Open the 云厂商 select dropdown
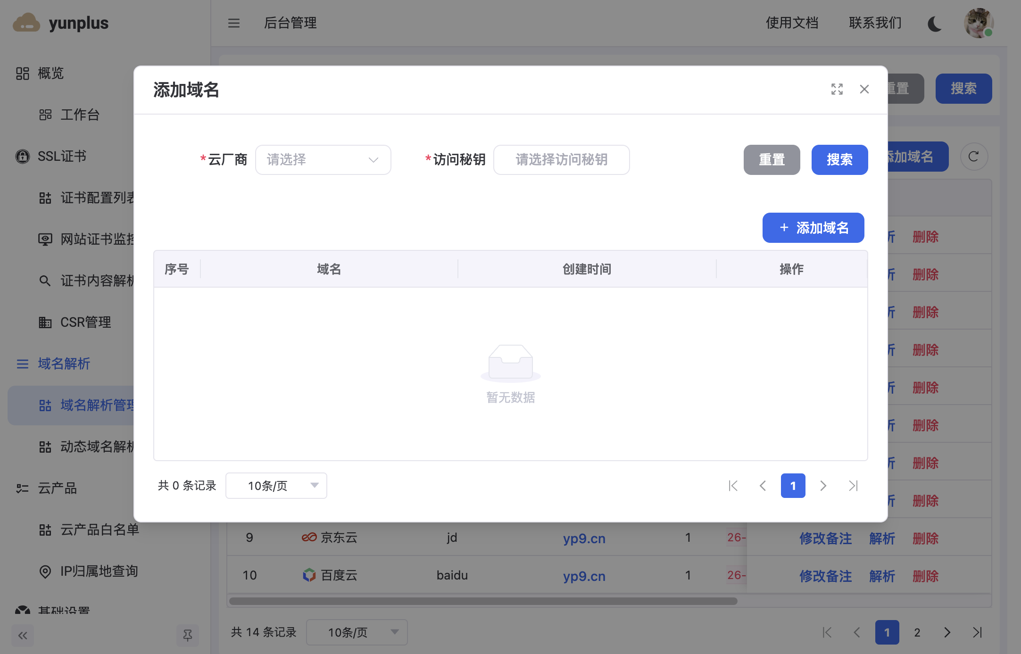This screenshot has height=654, width=1021. 323,160
